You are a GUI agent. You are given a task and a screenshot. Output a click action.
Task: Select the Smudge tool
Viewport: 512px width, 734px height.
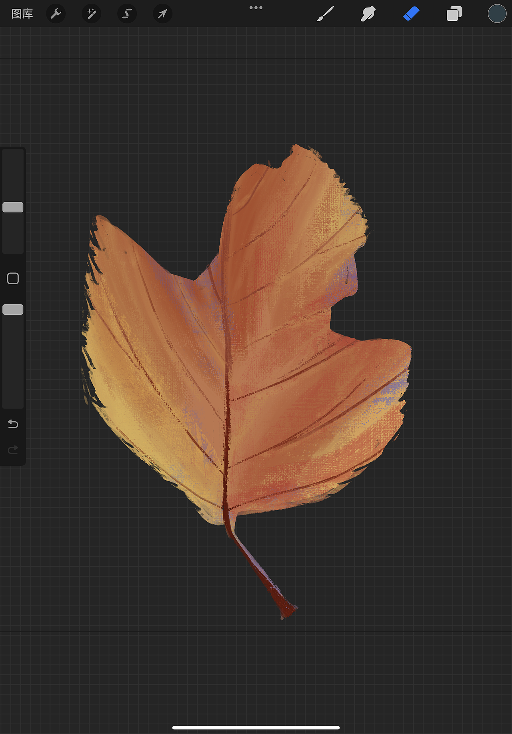368,14
